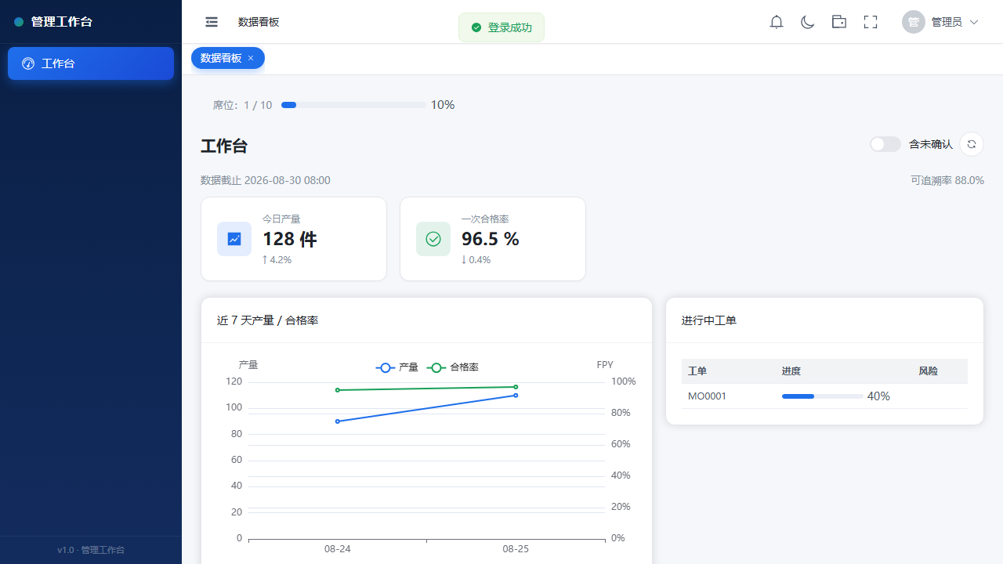Screen dimensions: 1003x564
Task: Click the 管理员 avatar
Action: click(x=914, y=22)
